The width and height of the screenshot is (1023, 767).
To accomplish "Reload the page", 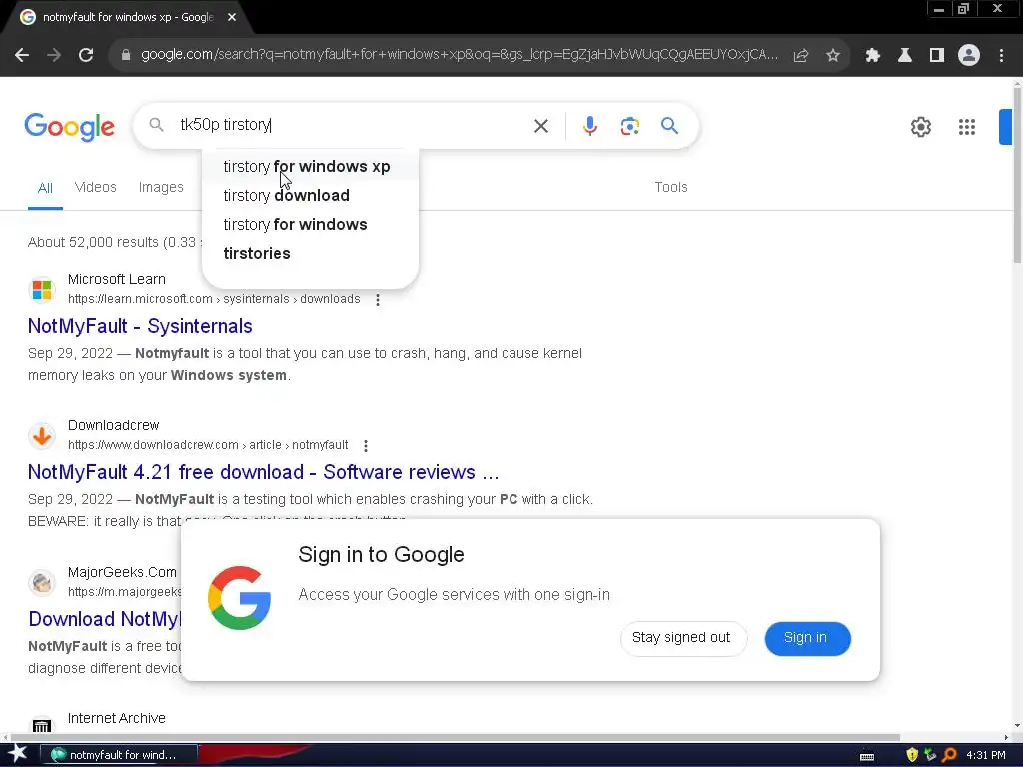I will pos(86,55).
